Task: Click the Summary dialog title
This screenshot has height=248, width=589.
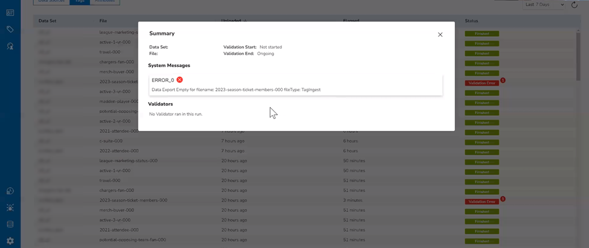Action: click(x=162, y=33)
